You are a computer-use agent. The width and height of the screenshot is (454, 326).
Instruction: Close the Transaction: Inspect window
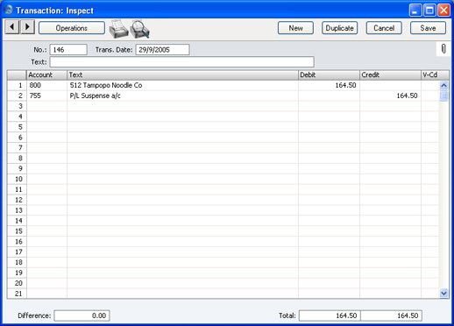point(443,11)
